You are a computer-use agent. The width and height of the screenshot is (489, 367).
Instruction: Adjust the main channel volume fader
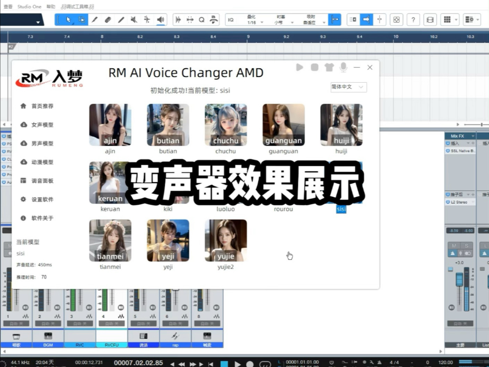(x=459, y=279)
